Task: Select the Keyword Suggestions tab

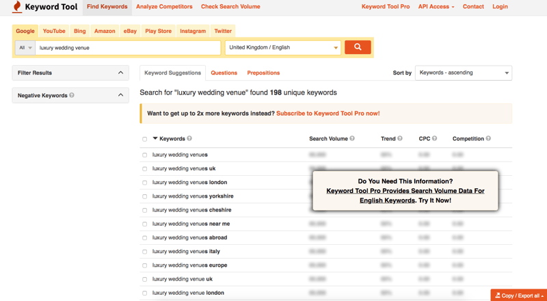Action: coord(173,73)
